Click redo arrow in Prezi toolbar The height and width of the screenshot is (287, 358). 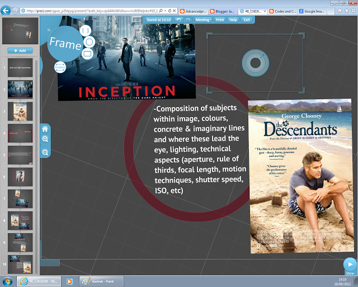[x=188, y=20]
